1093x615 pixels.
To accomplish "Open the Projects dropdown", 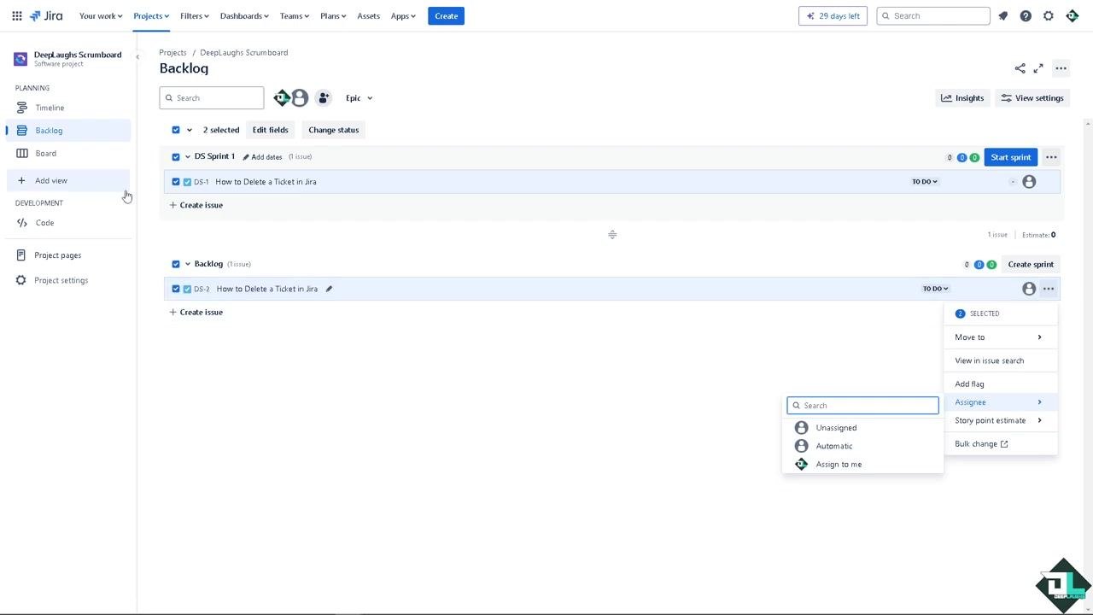I will coord(151,15).
